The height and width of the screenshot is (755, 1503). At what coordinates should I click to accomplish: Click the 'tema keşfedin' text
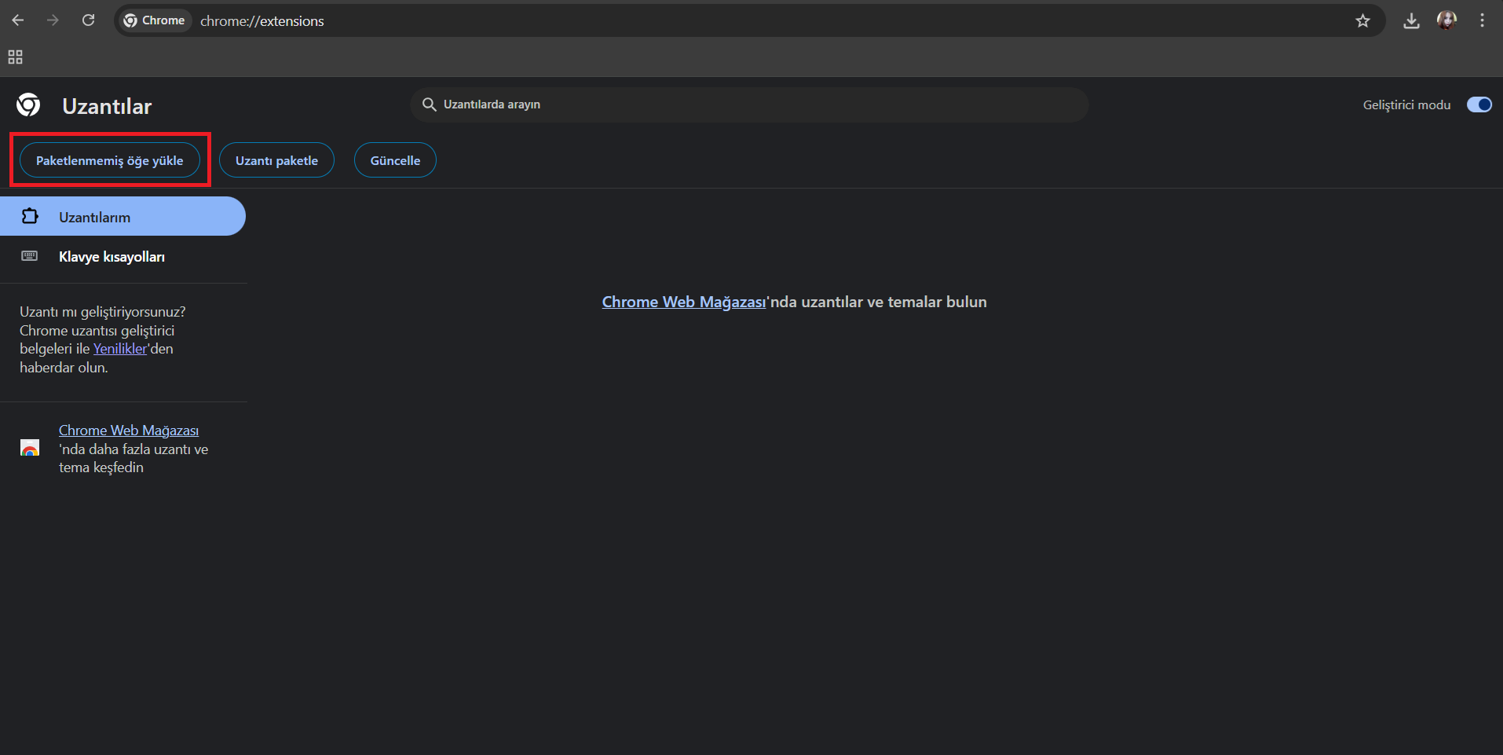[101, 467]
